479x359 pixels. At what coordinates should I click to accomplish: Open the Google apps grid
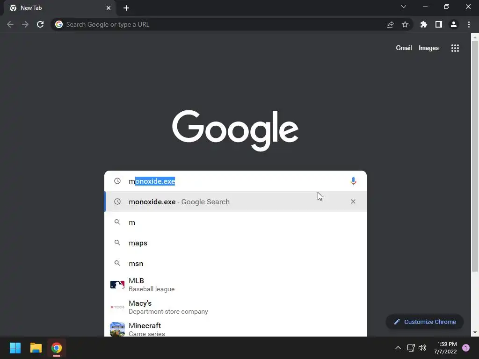pos(455,48)
